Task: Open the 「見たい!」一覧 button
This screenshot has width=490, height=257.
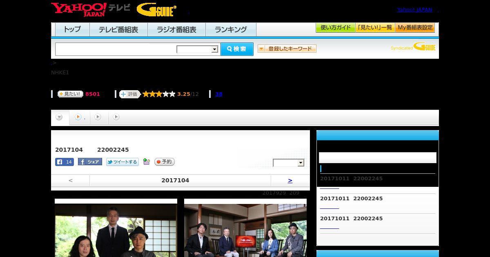Action: click(375, 28)
